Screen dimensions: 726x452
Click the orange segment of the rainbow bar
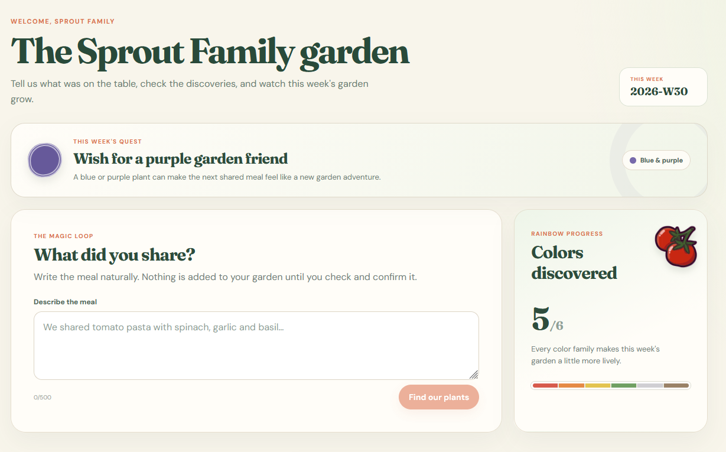pyautogui.click(x=571, y=386)
